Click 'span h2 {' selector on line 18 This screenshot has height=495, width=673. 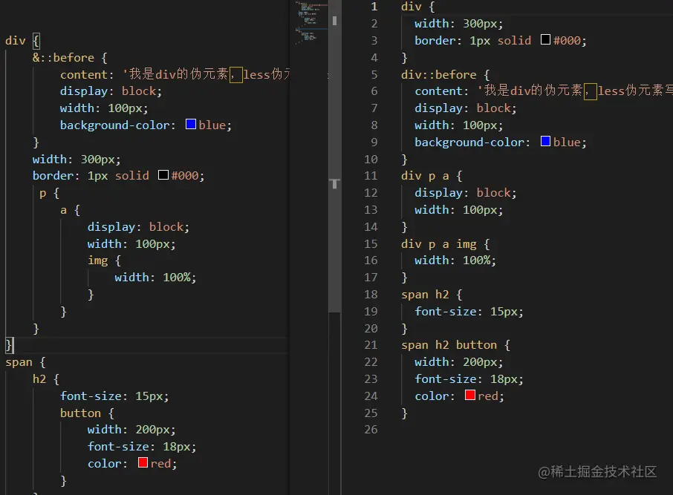pyautogui.click(x=432, y=295)
